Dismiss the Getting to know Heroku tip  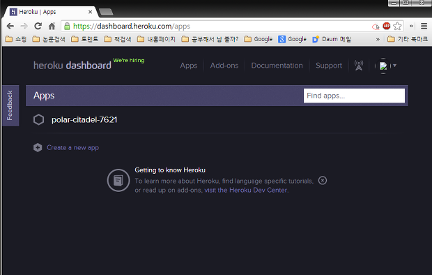323,181
